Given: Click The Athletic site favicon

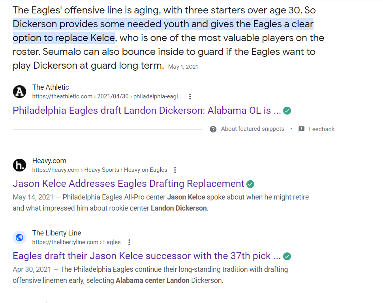Looking at the screenshot, I should click(x=19, y=92).
